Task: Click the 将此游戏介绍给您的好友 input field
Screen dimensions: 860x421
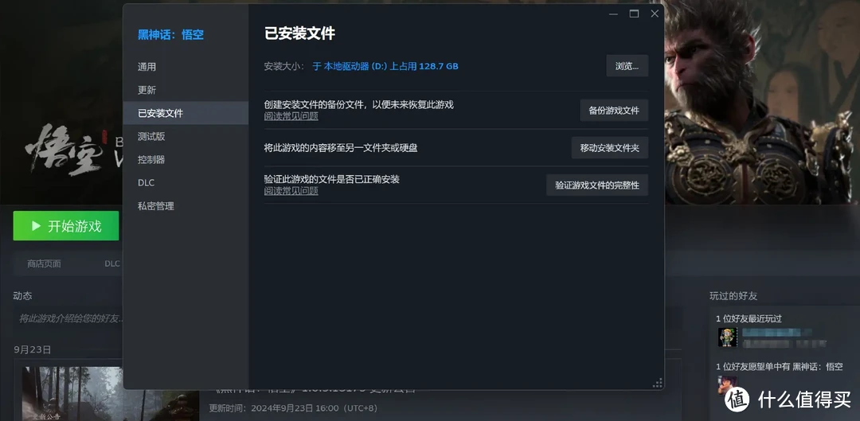Action: click(x=68, y=318)
